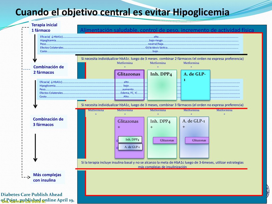Click the 'Peso' row with value 'aumento'
272x204 pixels.
pos(140,89)
